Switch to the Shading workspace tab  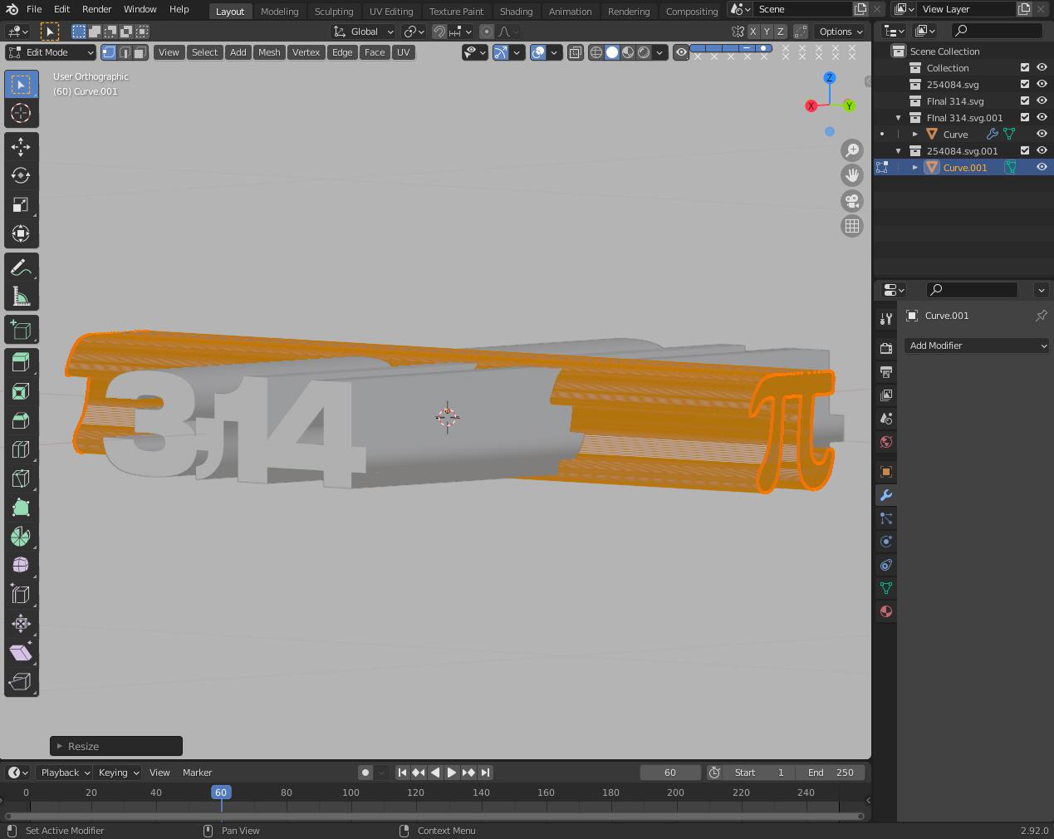click(516, 11)
